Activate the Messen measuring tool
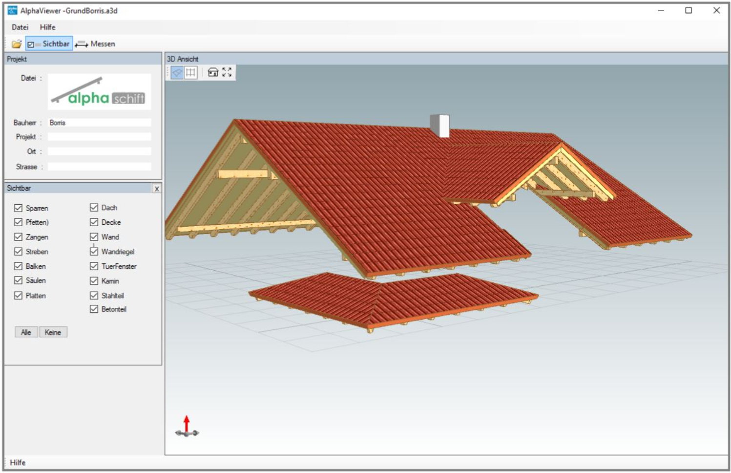The image size is (731, 473). pyautogui.click(x=96, y=44)
